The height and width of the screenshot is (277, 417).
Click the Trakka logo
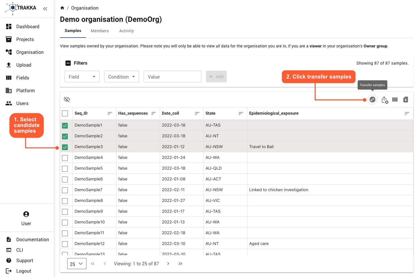[21, 8]
